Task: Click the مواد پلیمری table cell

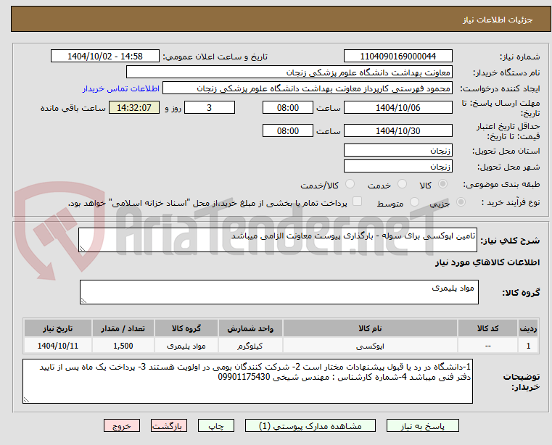Action: pyautogui.click(x=186, y=346)
